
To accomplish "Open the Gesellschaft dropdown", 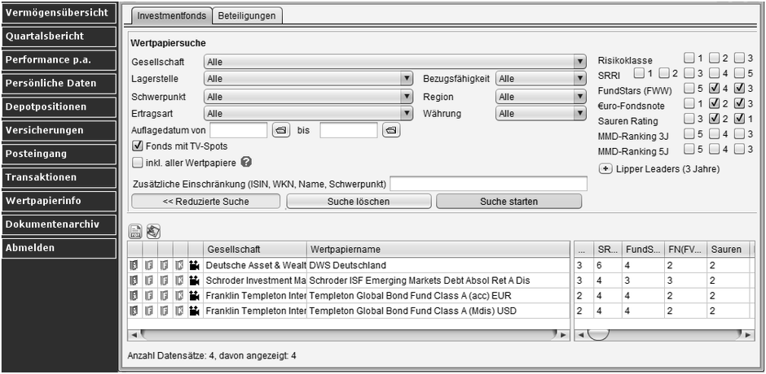I will (580, 62).
